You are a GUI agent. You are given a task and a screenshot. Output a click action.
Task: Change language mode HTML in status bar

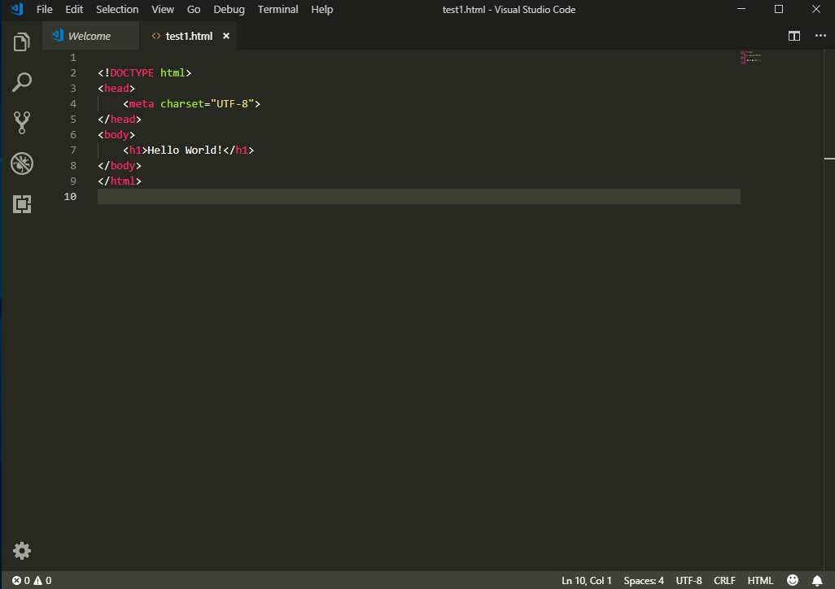coord(760,581)
